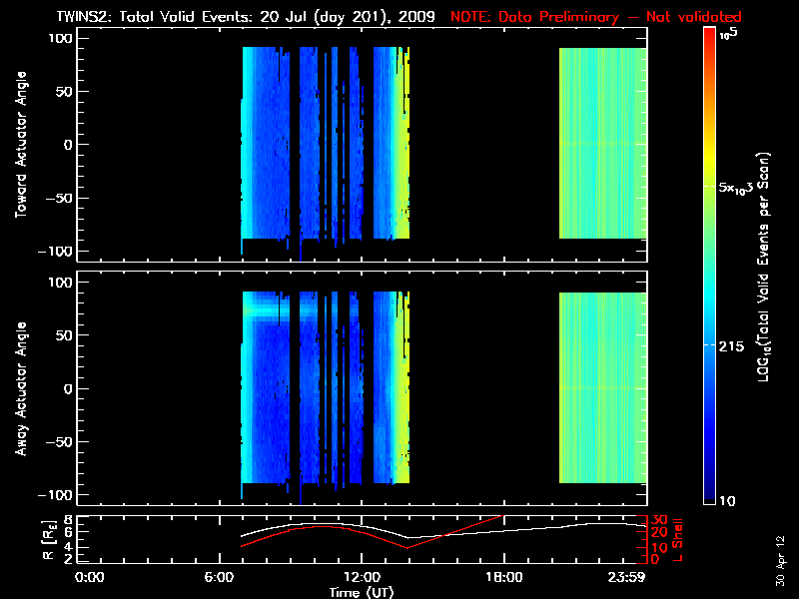Click the LOG10 Total Valid Events color bar title
Screen dimensions: 799x599
[763, 267]
